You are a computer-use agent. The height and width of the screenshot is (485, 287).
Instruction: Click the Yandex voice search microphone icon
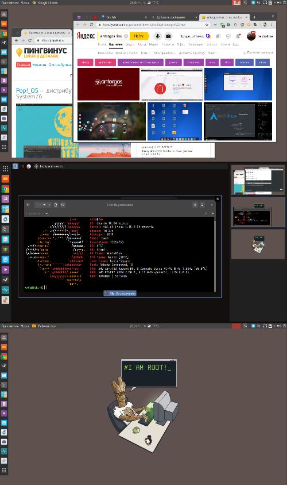pyautogui.click(x=157, y=36)
